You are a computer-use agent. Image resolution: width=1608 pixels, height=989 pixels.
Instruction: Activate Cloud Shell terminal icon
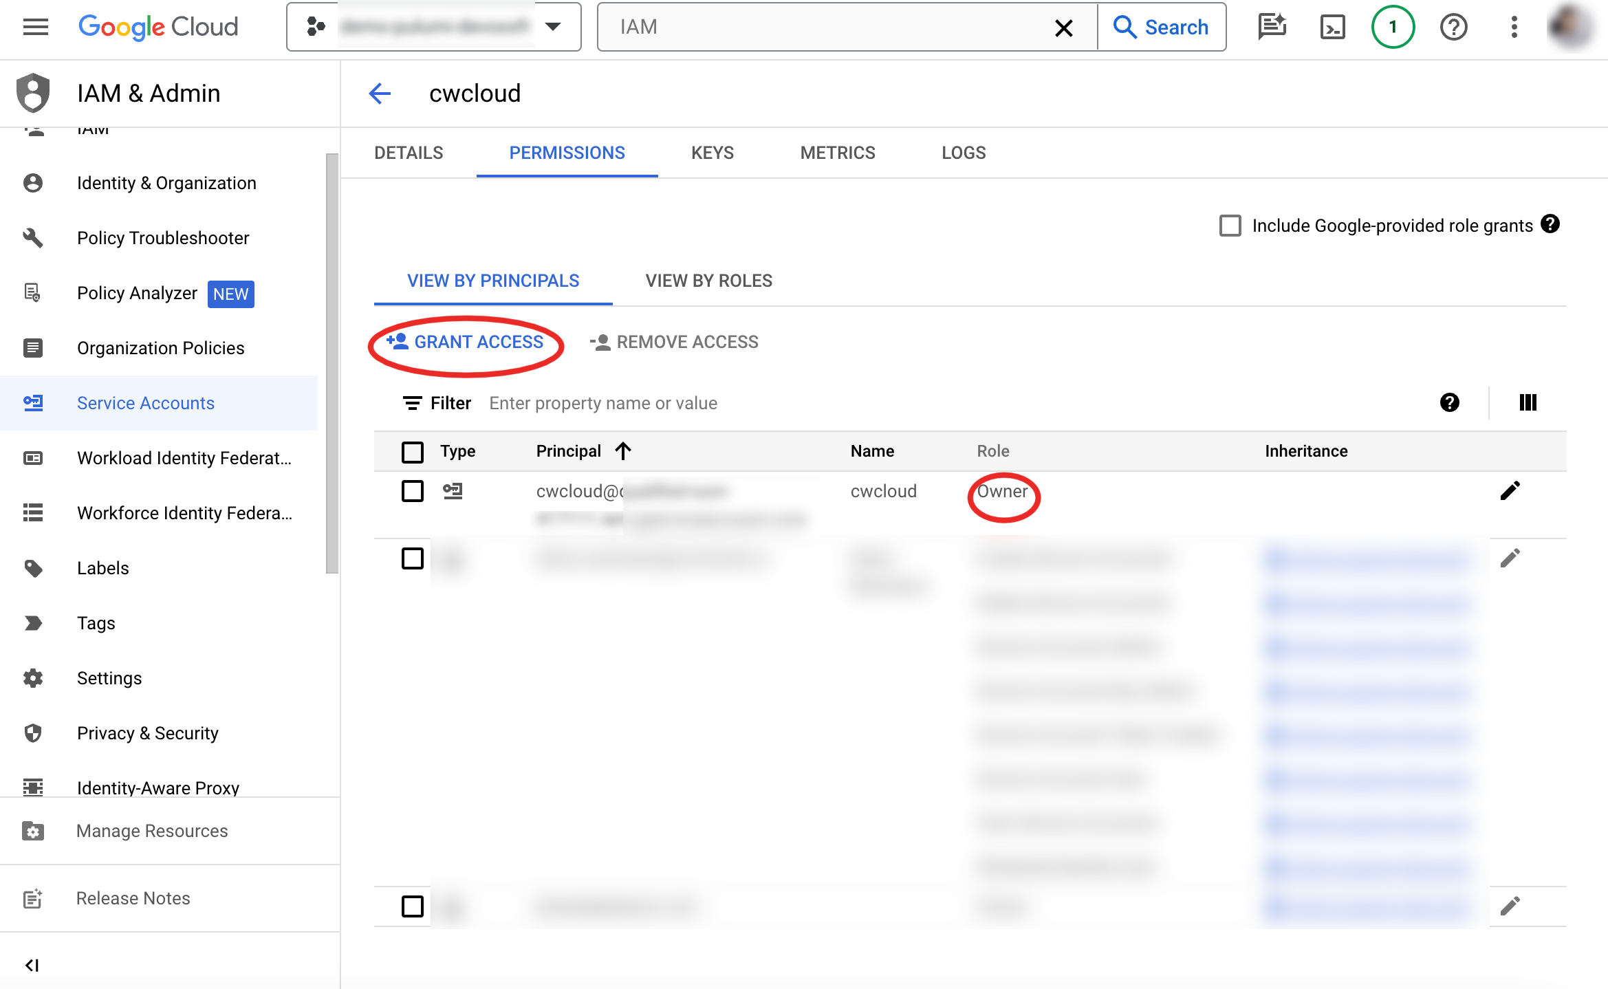coord(1333,27)
